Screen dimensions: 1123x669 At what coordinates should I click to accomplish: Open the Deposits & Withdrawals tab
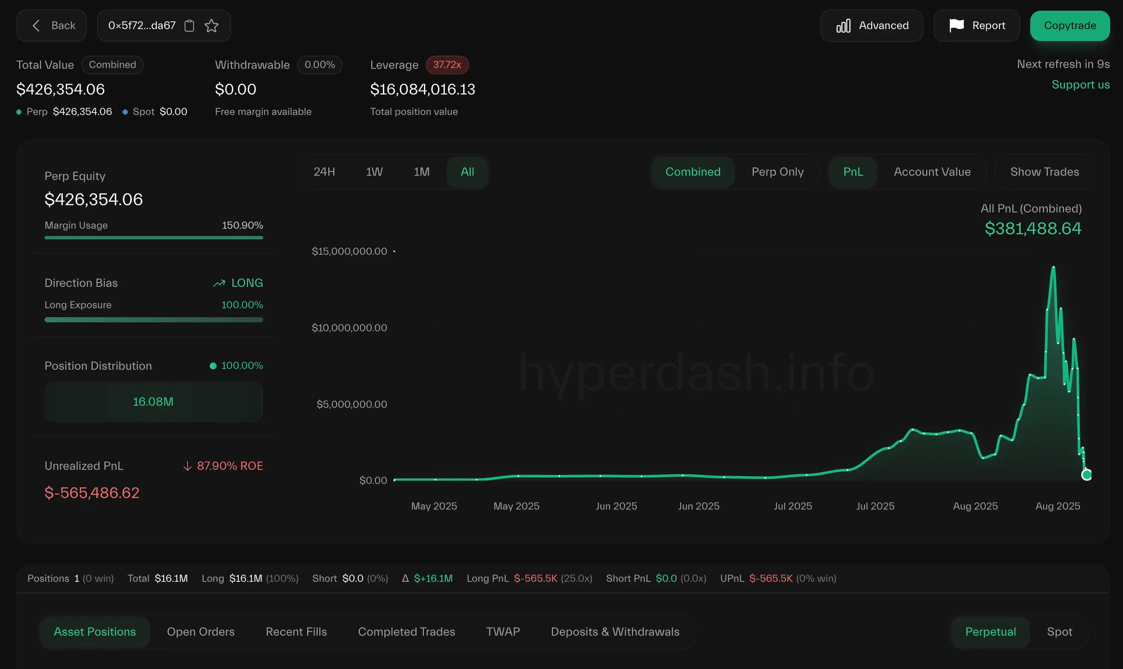pos(615,632)
